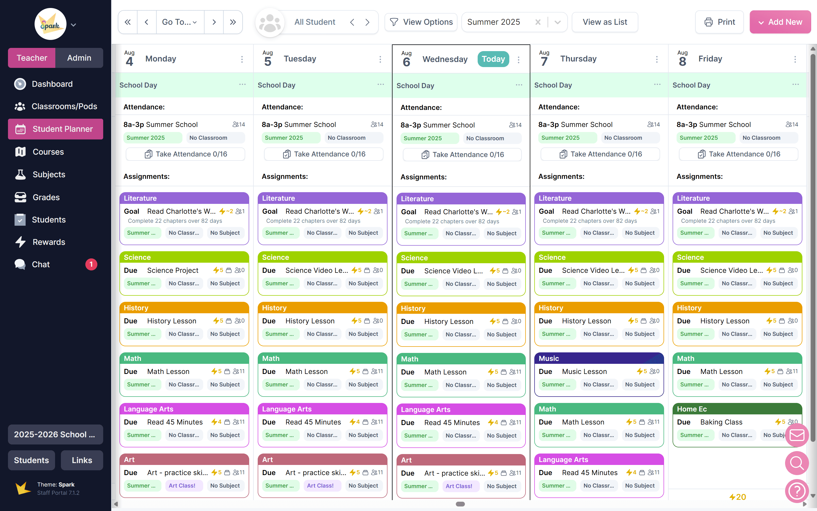Go to next student arrow
Viewport: 817px width, 511px height.
[x=367, y=22]
